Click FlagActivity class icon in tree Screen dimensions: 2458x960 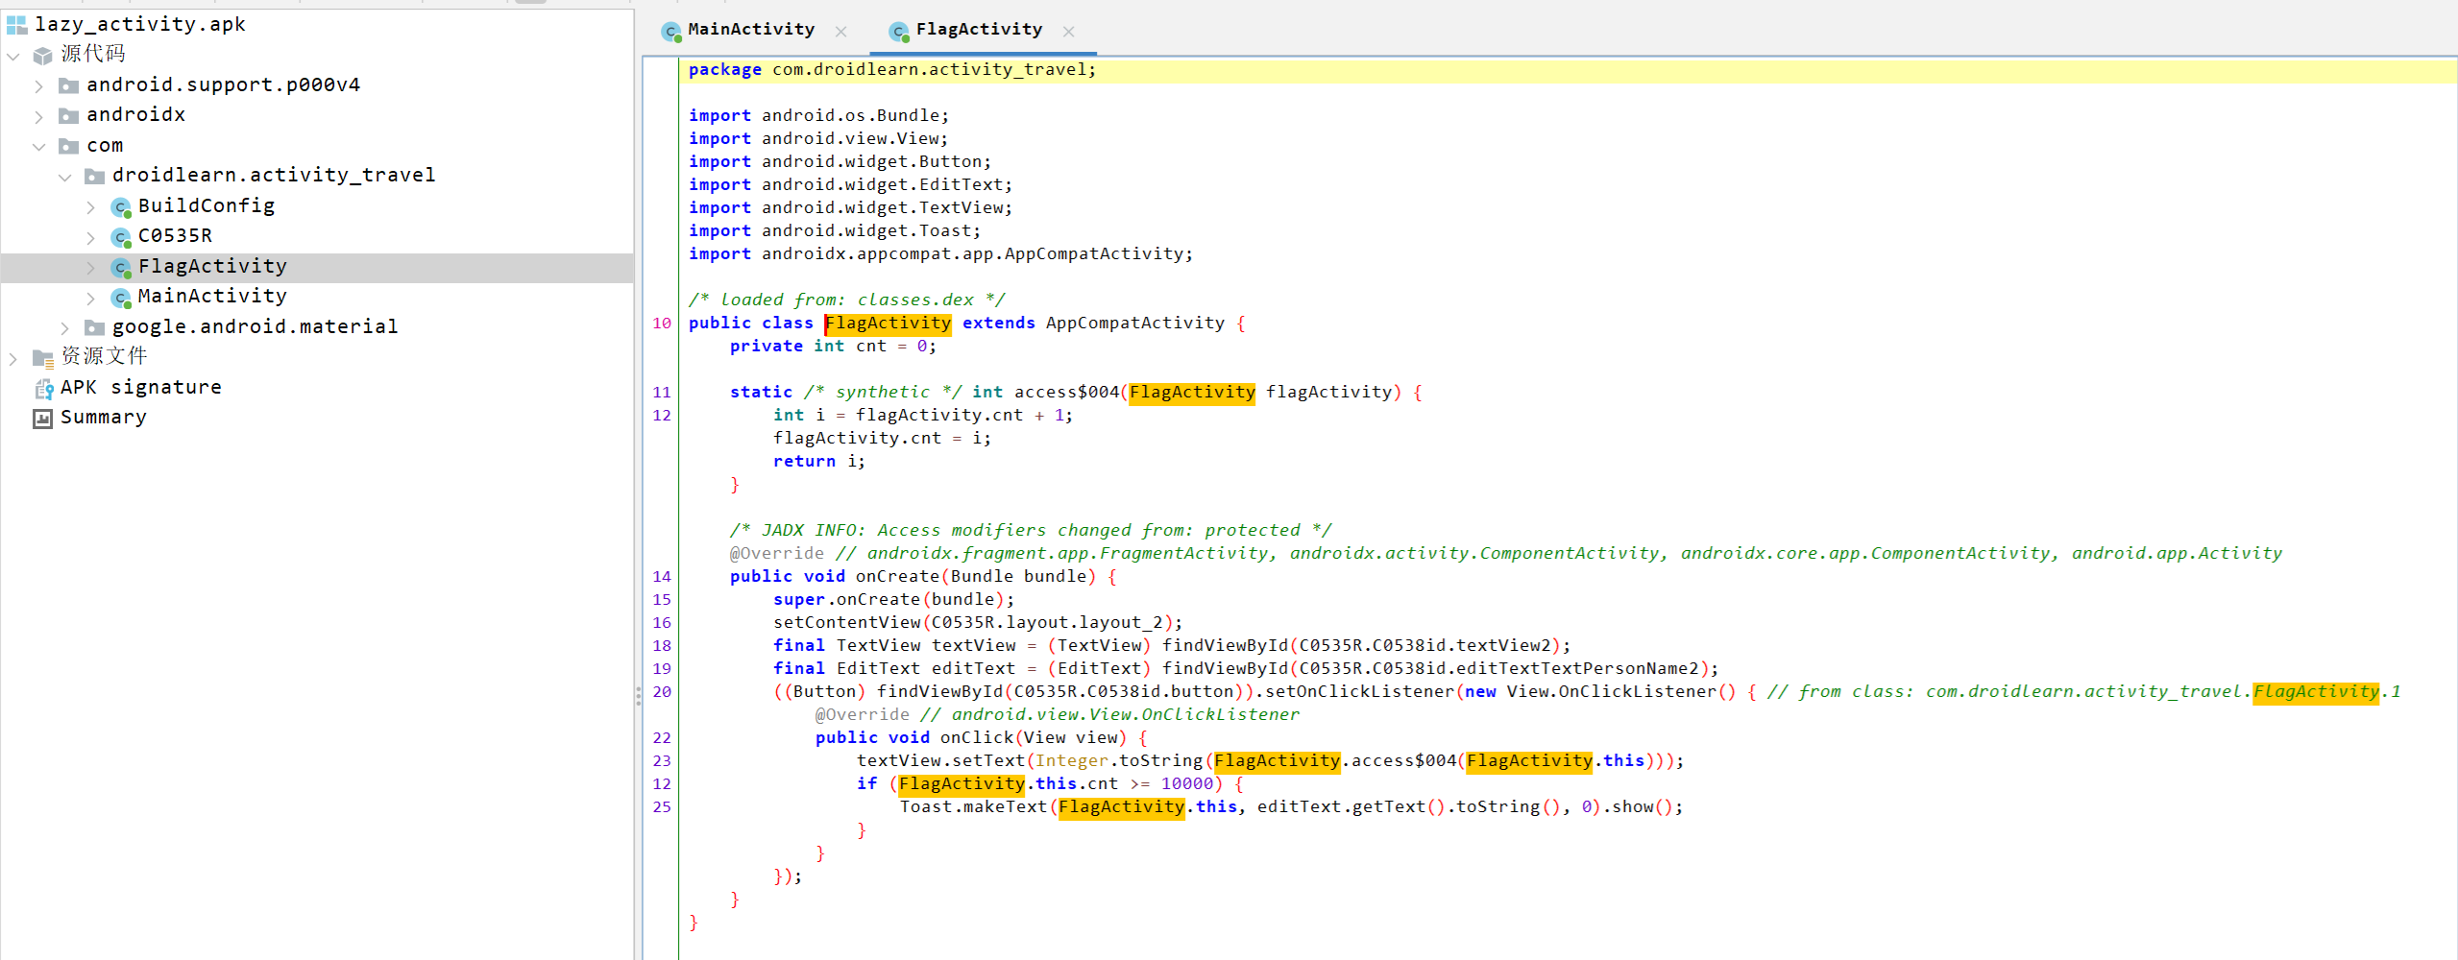120,267
